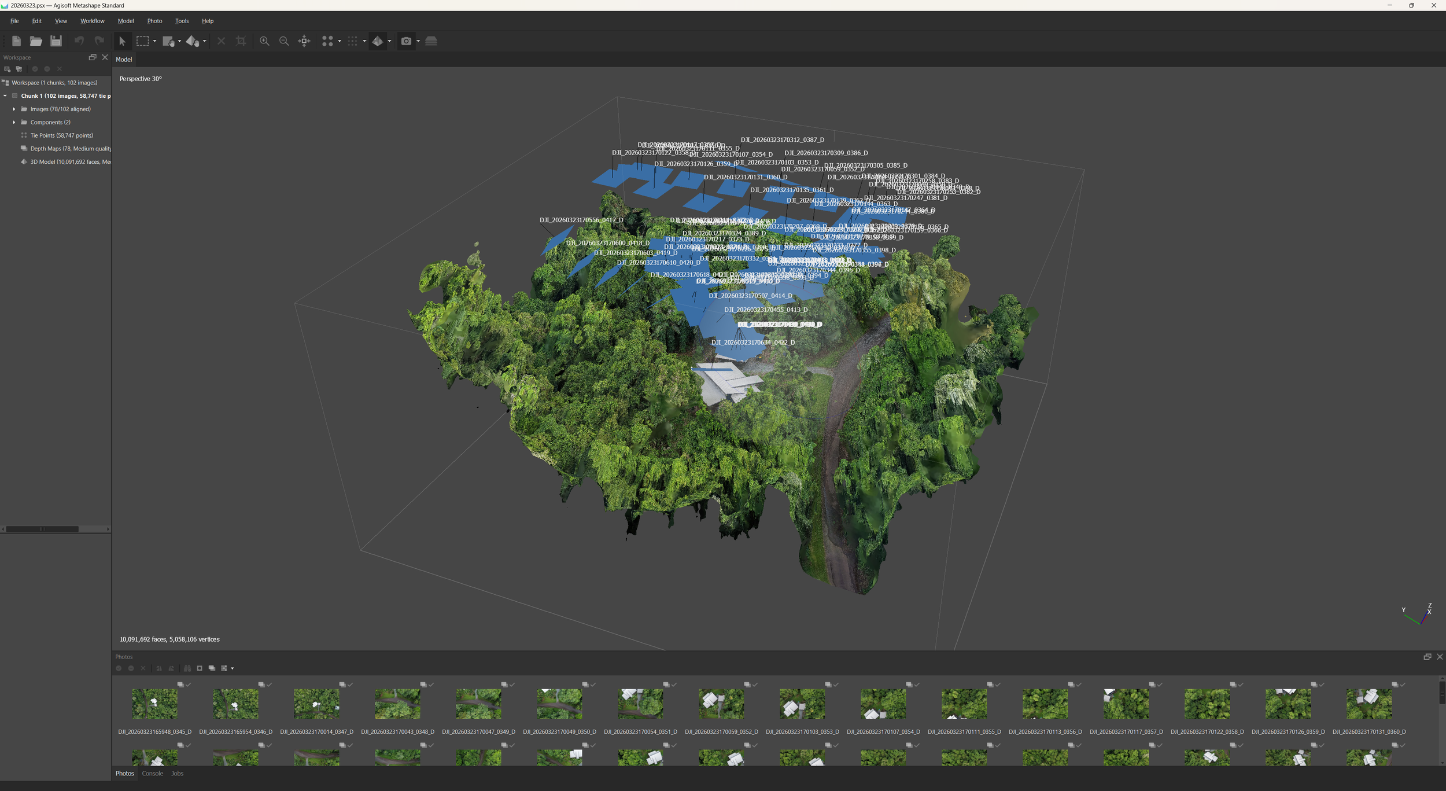Toggle Show Cameras camera icon
Viewport: 1446px width, 791px height.
406,41
